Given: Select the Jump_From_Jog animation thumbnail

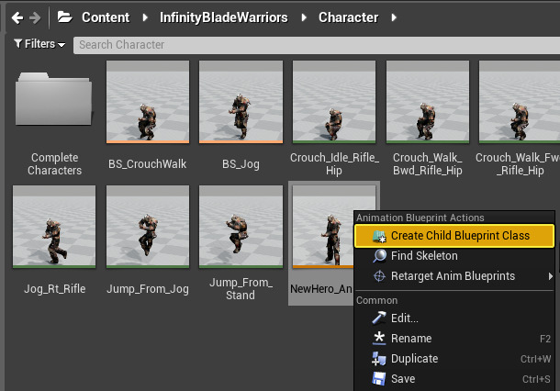Looking at the screenshot, I should pyautogui.click(x=148, y=227).
